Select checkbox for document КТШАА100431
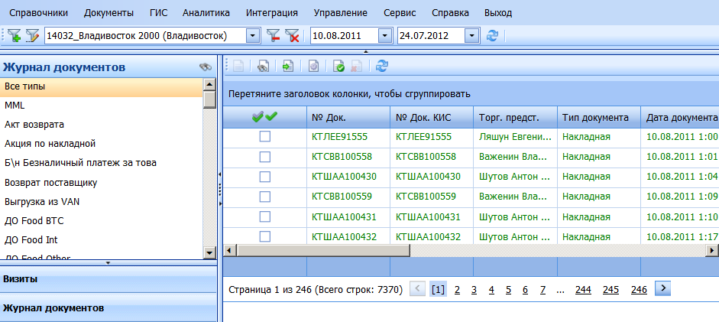Screen dimensions: 719x322 click(x=265, y=216)
